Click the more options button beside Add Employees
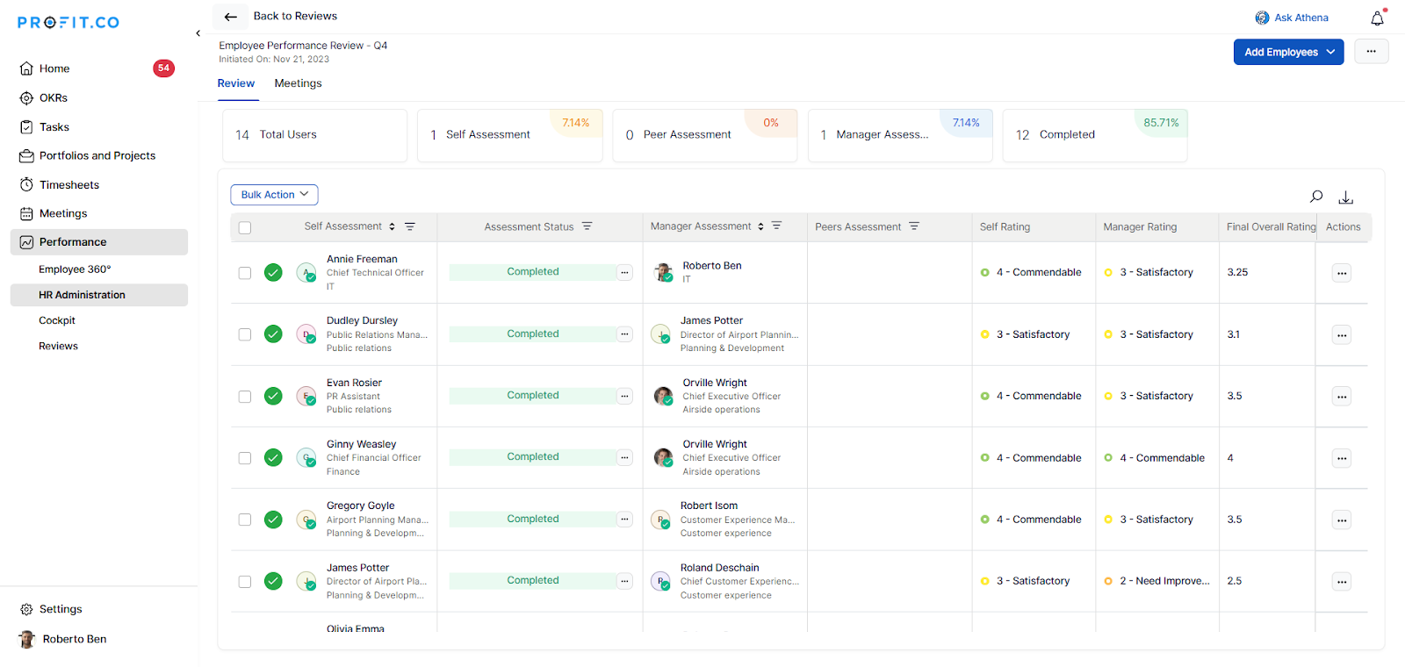 click(x=1371, y=52)
